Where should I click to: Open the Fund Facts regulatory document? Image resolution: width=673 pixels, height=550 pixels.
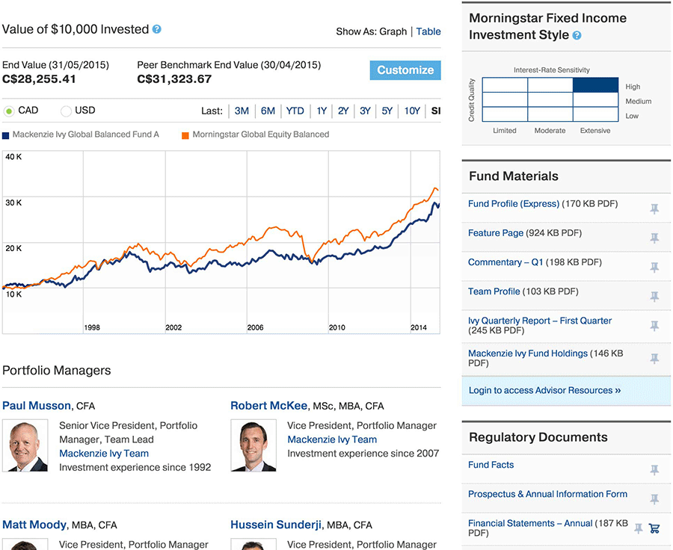point(491,465)
